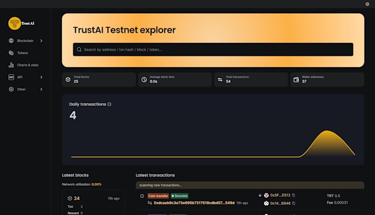Click the search magnifier icon
This screenshot has width=375, height=215.
(79, 50)
